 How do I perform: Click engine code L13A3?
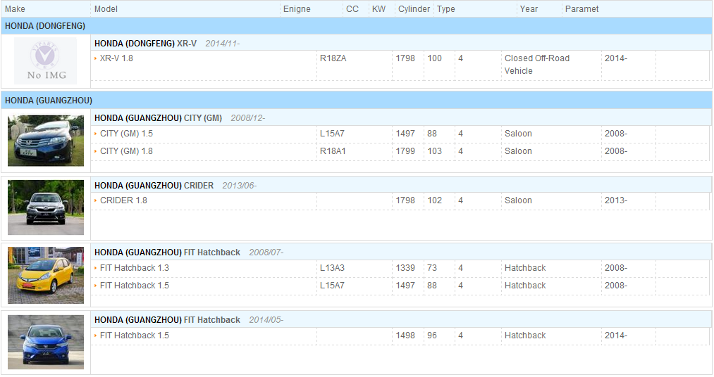[x=332, y=268]
